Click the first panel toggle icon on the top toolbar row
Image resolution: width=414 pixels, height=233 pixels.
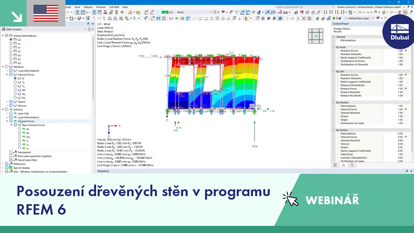[x=77, y=13]
